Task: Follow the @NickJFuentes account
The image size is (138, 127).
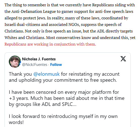Action: (56, 65)
